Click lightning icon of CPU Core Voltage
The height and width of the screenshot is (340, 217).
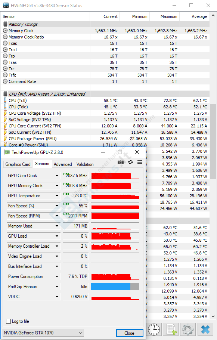(5, 113)
